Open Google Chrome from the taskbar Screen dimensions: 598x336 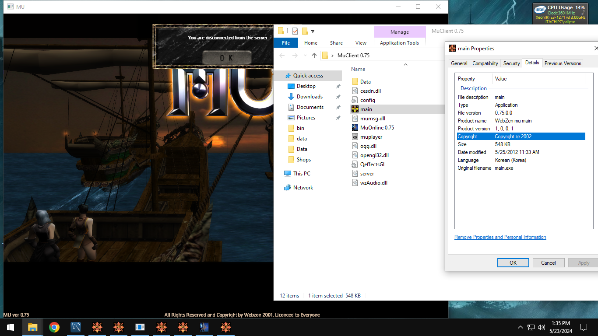click(x=54, y=327)
